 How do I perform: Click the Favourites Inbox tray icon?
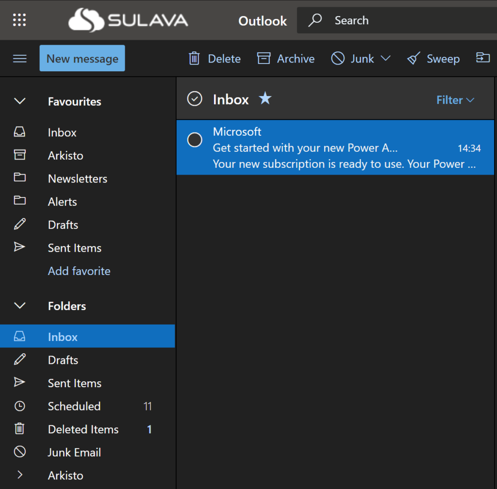pyautogui.click(x=19, y=132)
